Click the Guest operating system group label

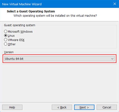(20, 25)
